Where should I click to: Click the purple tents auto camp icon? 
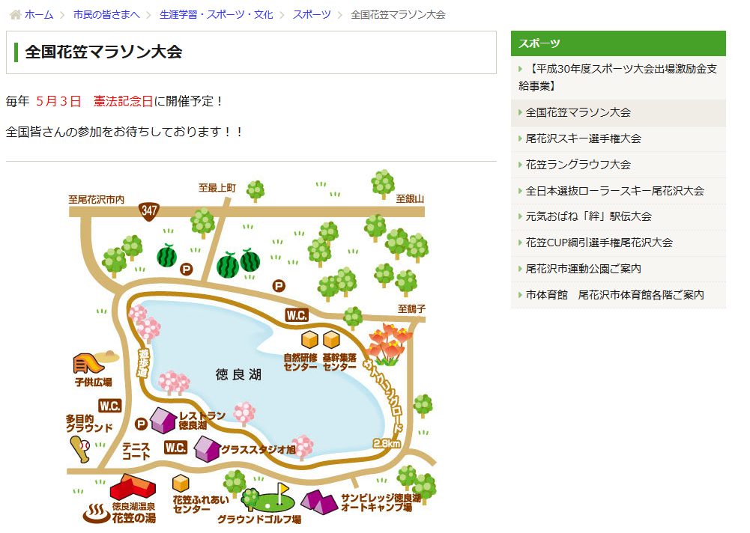point(319,502)
